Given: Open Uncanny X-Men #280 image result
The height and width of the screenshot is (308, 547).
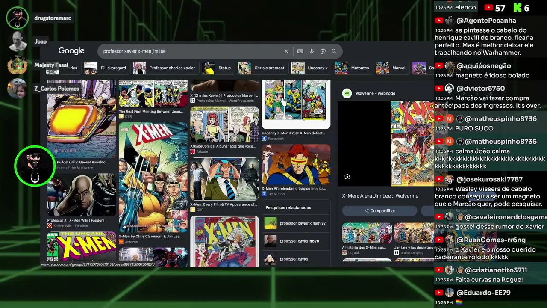Looking at the screenshot, I should 296,104.
